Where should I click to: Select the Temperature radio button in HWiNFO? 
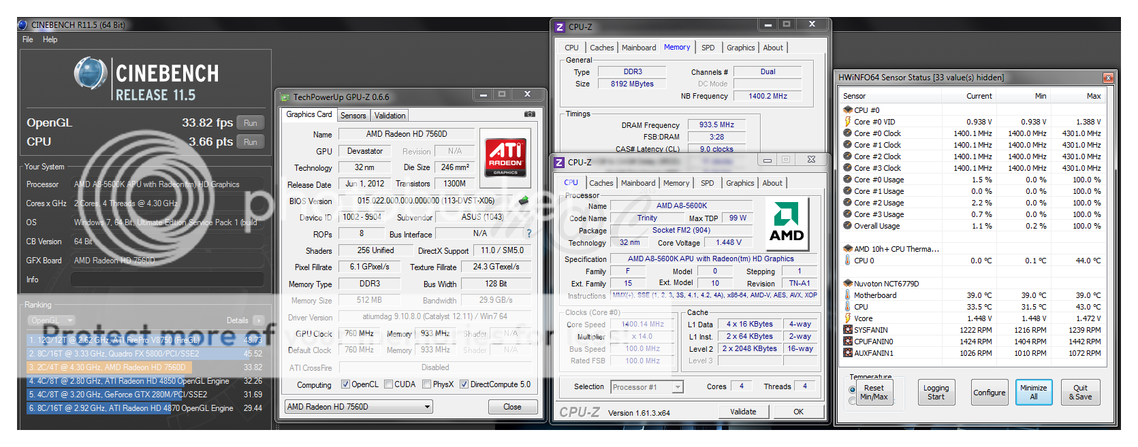853,390
